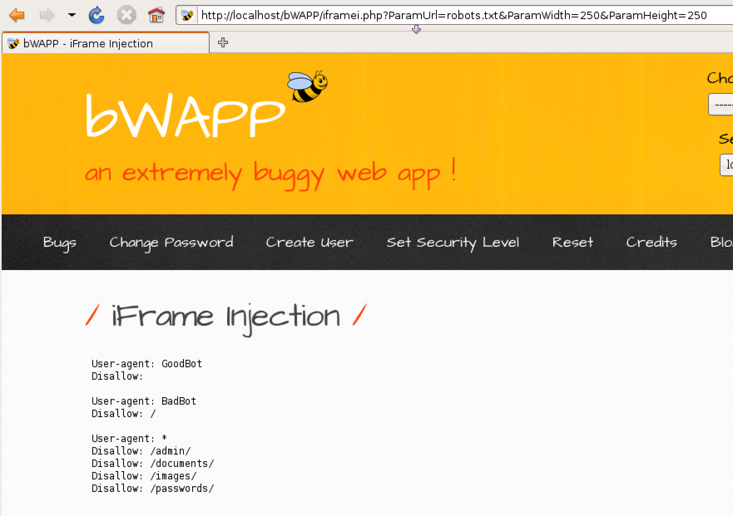This screenshot has height=516, width=733.
Task: Open the Bugs menu
Action: [59, 243]
